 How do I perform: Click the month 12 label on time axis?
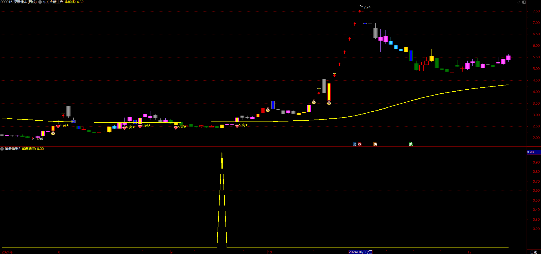469,252
